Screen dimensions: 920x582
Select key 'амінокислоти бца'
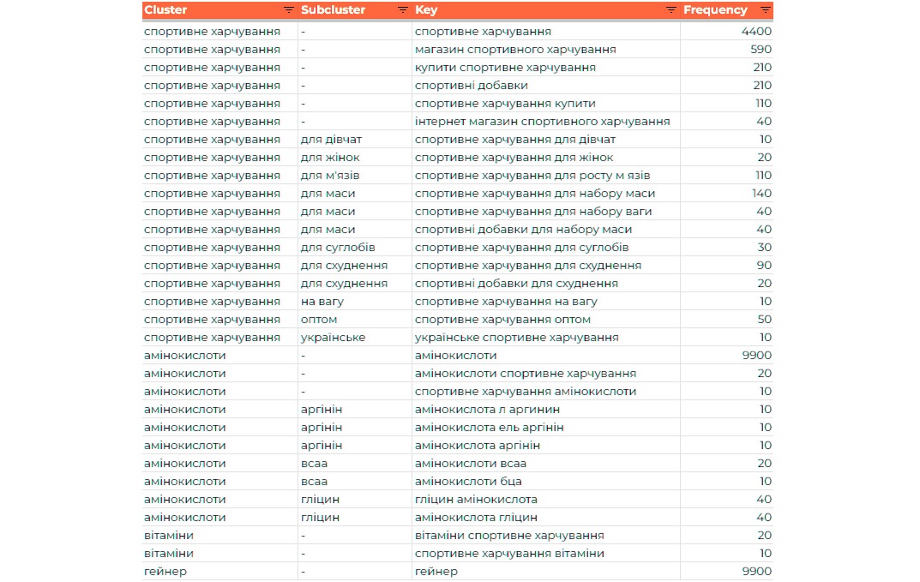point(467,482)
